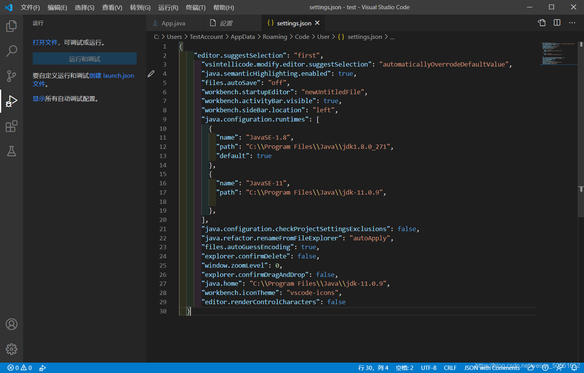Click the 打开文件 link
The width and height of the screenshot is (584, 373).
point(45,42)
